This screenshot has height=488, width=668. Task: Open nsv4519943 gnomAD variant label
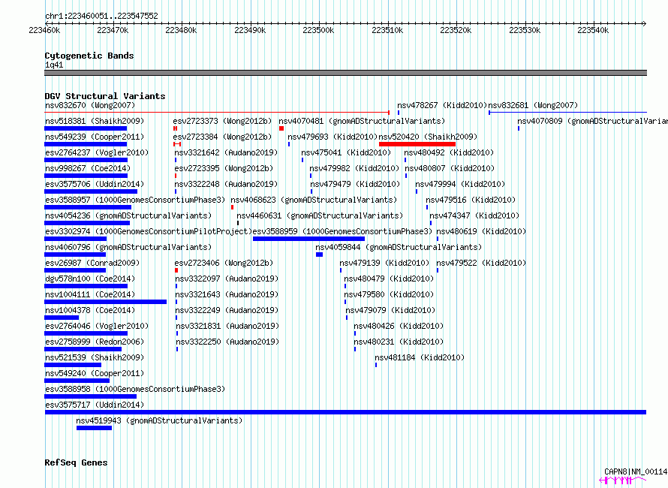(x=159, y=420)
